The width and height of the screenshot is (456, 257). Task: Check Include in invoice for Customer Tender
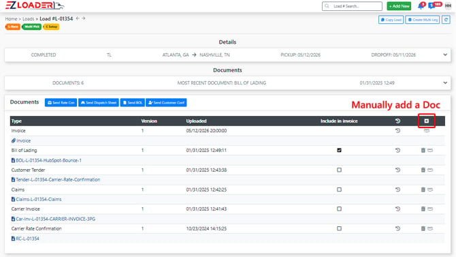(339, 170)
